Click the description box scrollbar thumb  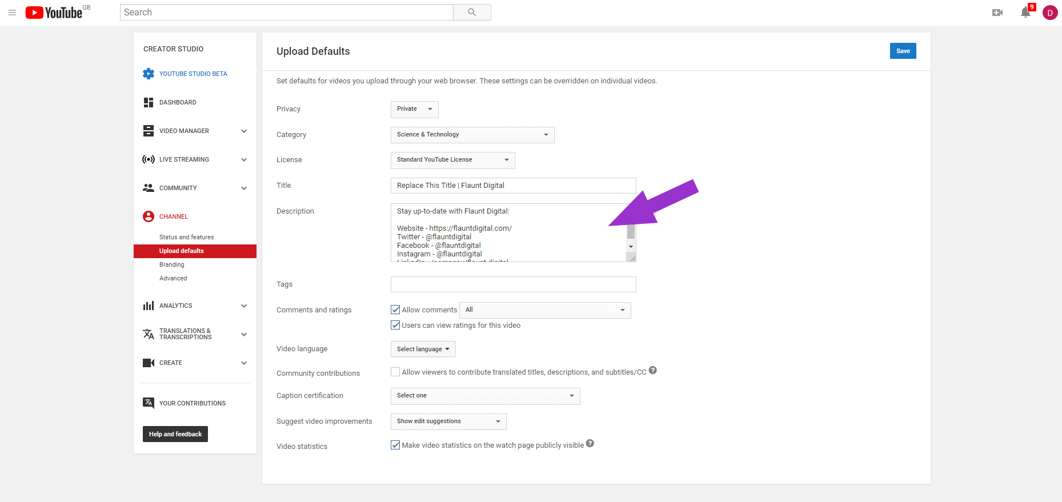click(x=631, y=231)
